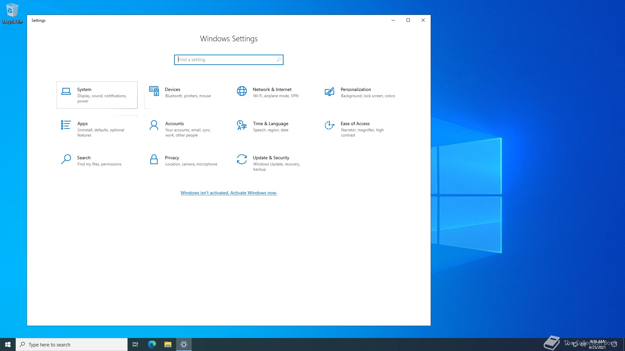Click the System category title

(x=84, y=89)
